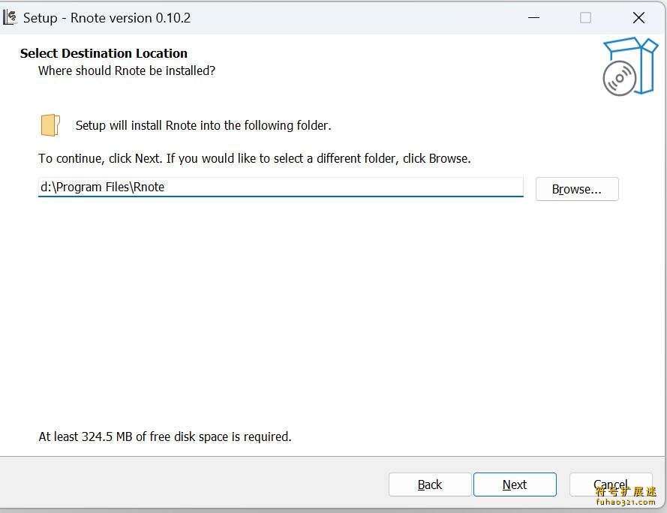Click the free disk space requirement text

[x=165, y=436]
